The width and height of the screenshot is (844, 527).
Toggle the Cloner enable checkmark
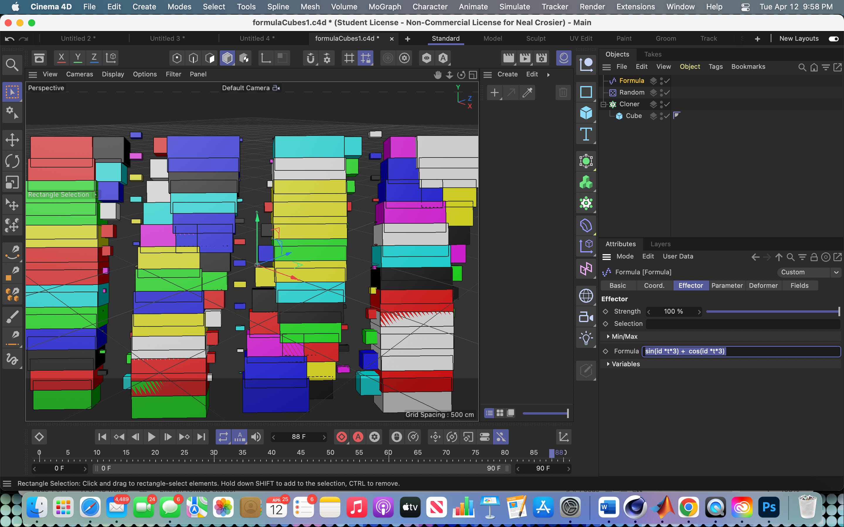(x=667, y=104)
